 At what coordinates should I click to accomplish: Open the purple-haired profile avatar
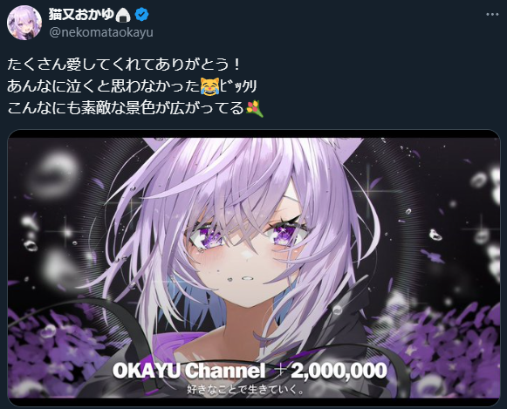[24, 23]
